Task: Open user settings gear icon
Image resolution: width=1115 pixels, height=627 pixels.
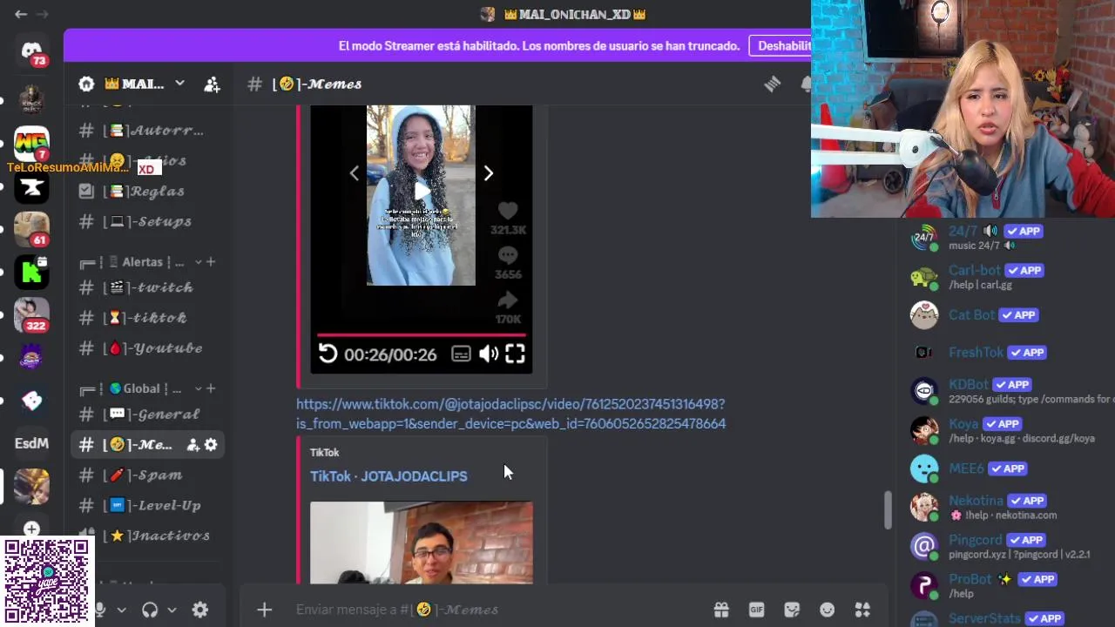Action: pos(200,610)
